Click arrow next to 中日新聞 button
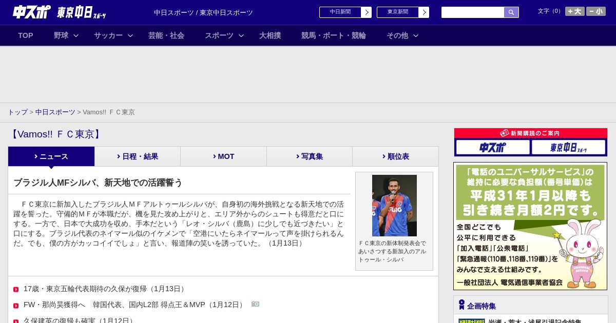 pyautogui.click(x=367, y=12)
